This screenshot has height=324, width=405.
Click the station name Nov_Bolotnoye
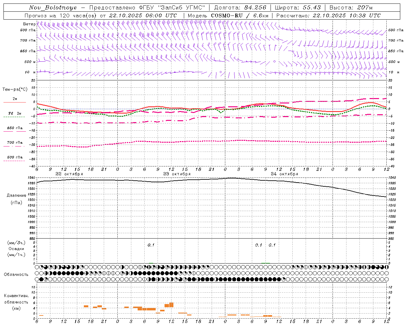53,8
